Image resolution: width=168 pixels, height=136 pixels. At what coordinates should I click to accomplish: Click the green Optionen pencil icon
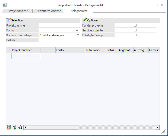coord(84,20)
